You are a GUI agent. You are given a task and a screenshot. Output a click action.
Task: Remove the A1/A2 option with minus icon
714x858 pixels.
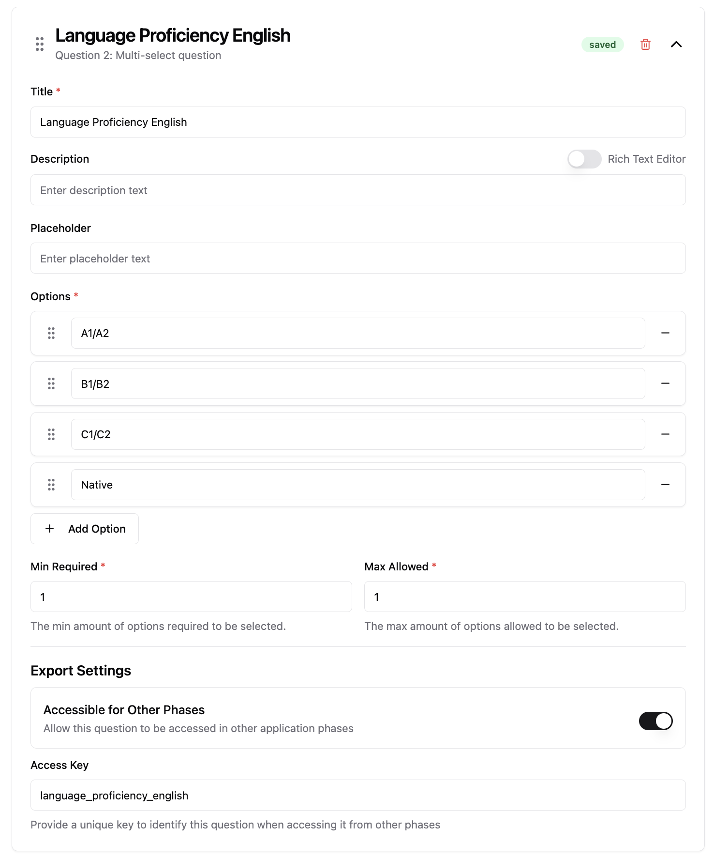coord(666,333)
